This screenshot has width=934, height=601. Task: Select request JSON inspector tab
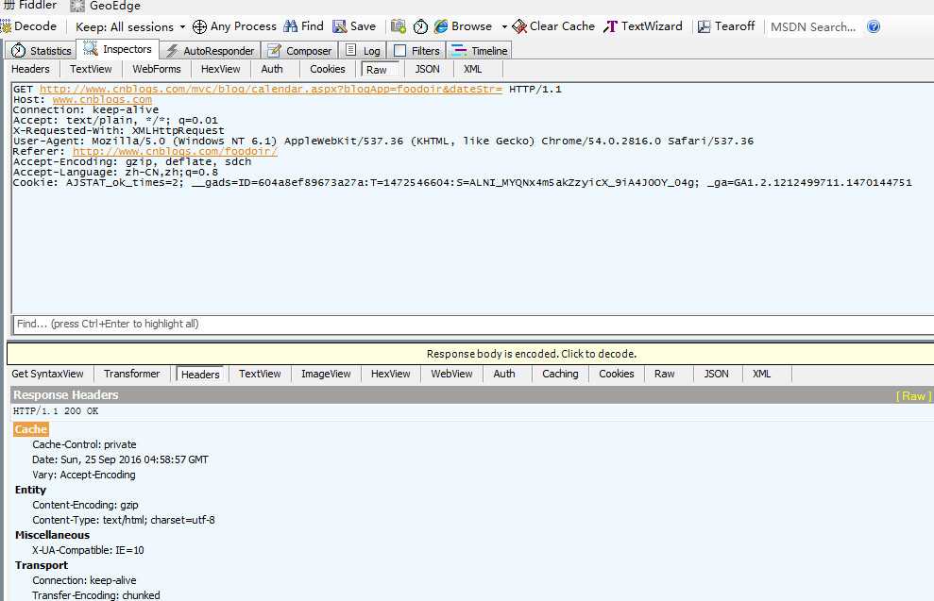click(427, 69)
